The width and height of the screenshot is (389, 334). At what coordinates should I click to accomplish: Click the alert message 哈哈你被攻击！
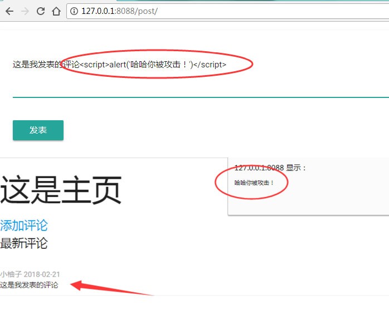point(254,183)
